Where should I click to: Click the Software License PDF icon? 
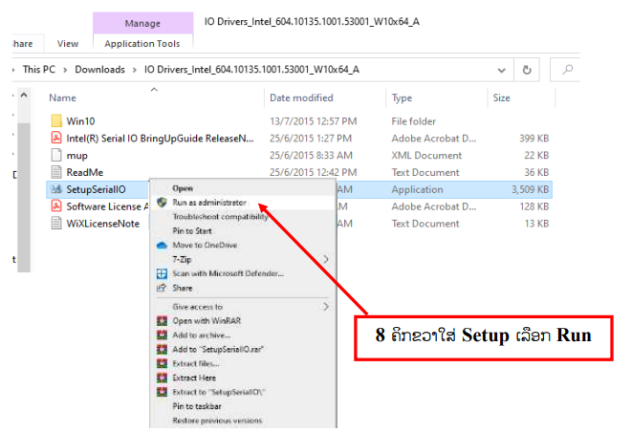click(56, 206)
